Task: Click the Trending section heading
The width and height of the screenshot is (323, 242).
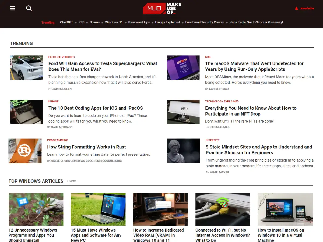Action: pos(22,43)
